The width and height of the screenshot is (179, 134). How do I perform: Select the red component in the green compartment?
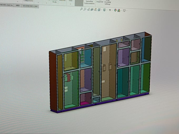point(68,78)
